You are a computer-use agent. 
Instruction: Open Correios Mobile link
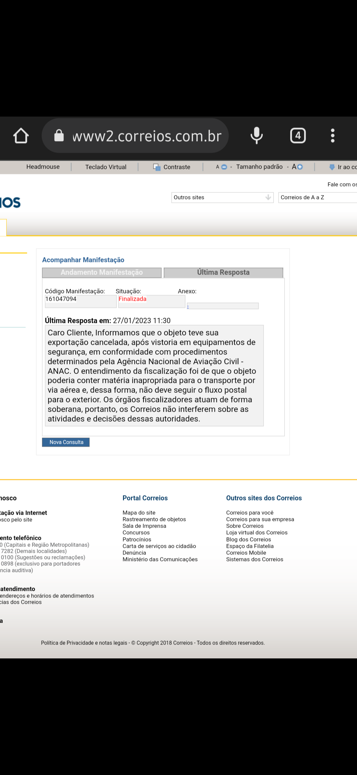[246, 553]
